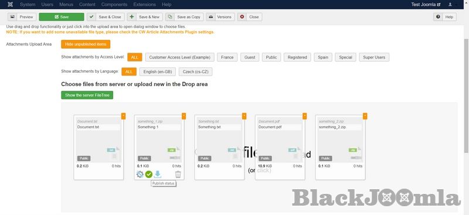
Task: Filter attachments by Super Users level
Action: click(x=374, y=57)
